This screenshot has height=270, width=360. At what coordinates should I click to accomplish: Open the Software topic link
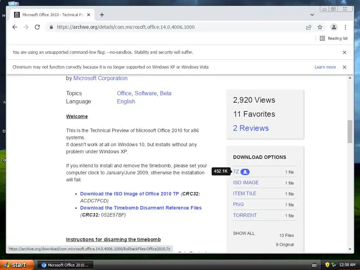coord(146,93)
